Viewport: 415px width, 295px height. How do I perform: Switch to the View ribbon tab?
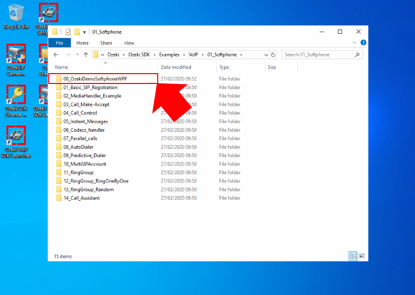pos(129,43)
